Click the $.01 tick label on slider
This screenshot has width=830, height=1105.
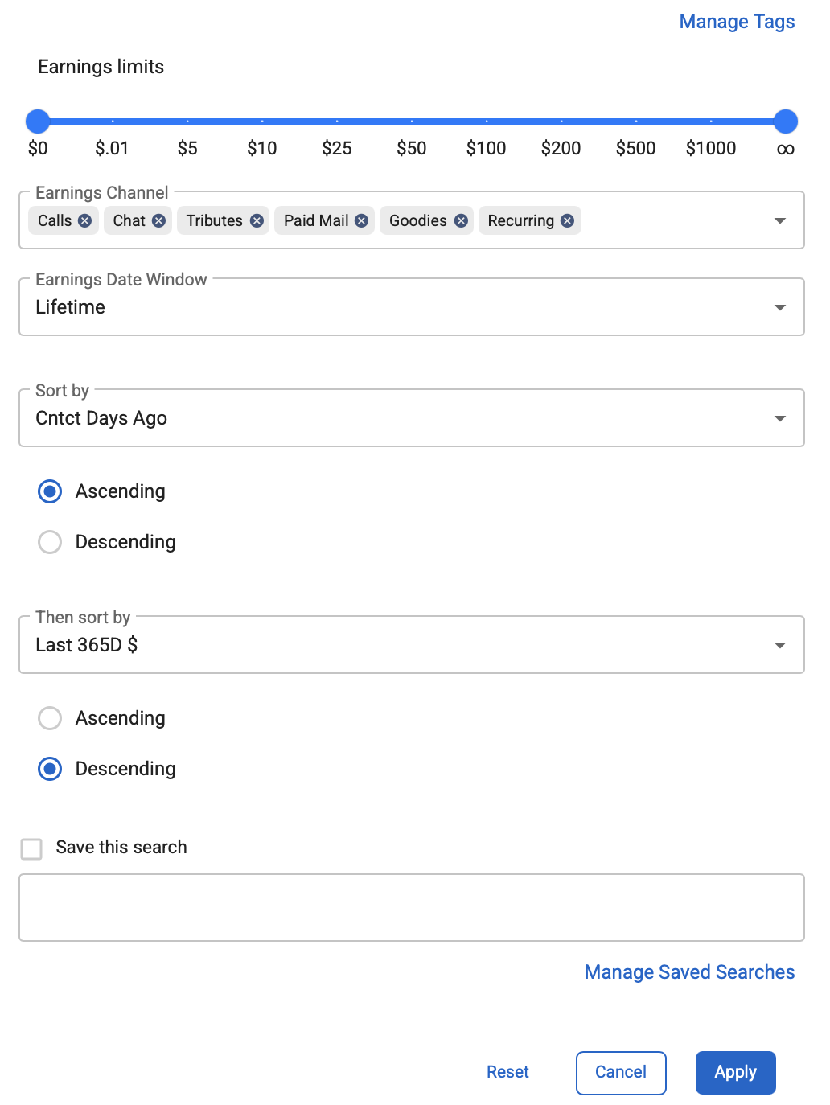click(112, 148)
